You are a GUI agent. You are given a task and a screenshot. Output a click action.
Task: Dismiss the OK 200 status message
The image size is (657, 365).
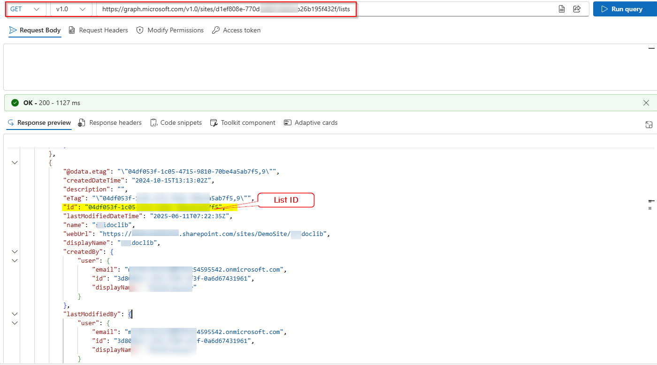[646, 103]
